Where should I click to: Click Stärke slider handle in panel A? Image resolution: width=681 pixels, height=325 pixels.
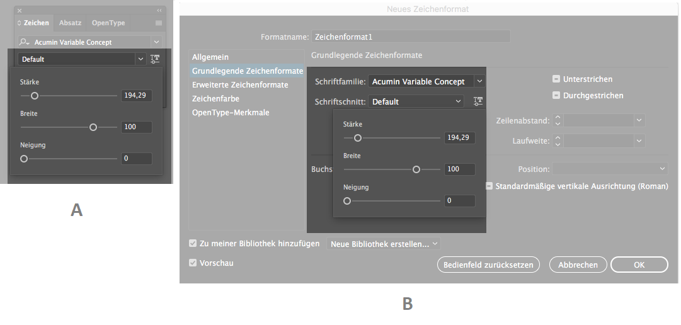pos(34,96)
